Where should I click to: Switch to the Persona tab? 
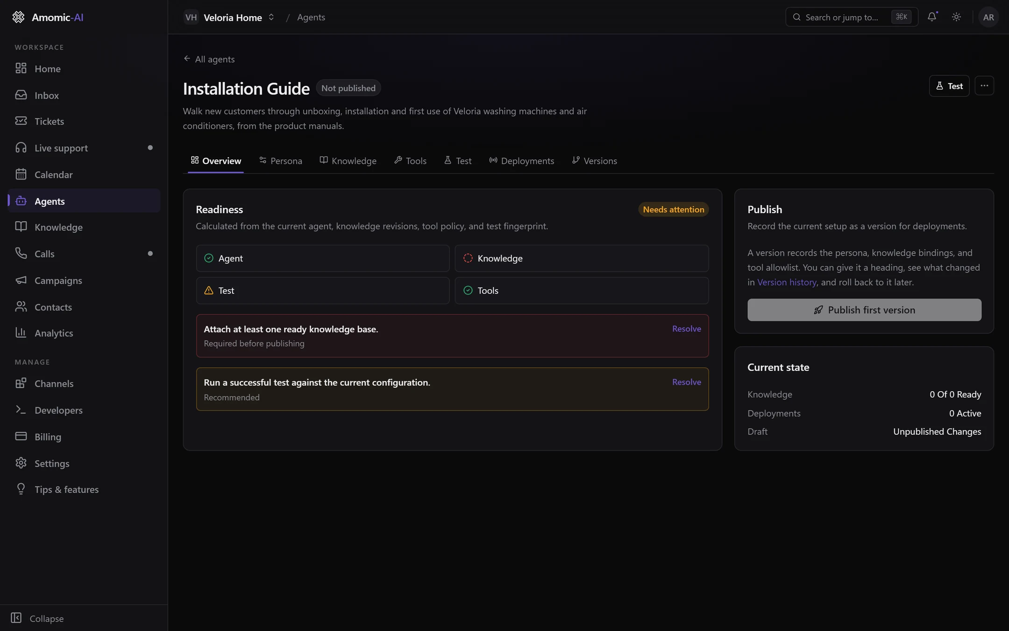(281, 161)
